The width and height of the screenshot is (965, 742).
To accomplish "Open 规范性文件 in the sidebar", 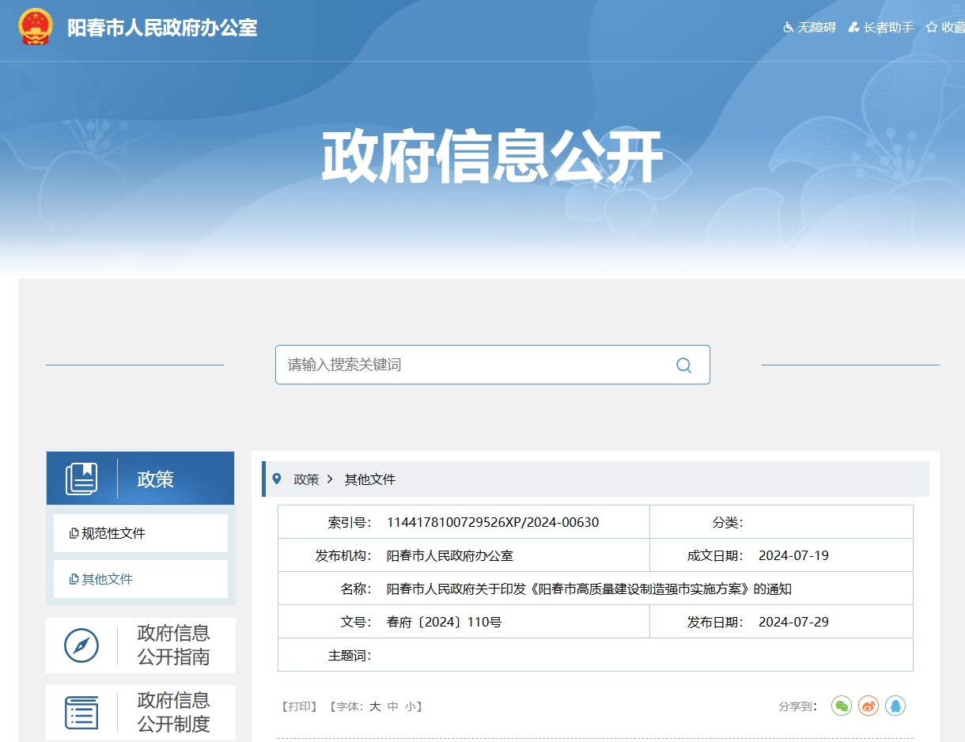I will [113, 533].
